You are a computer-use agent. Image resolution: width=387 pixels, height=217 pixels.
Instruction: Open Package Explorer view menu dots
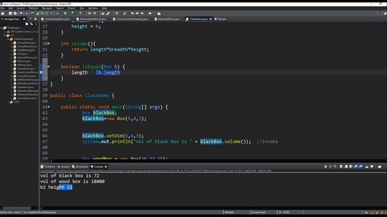[x=36, y=24]
